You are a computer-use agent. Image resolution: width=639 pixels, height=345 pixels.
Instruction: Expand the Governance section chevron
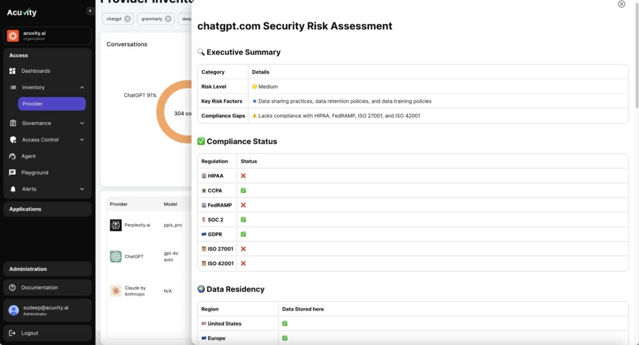tap(82, 123)
